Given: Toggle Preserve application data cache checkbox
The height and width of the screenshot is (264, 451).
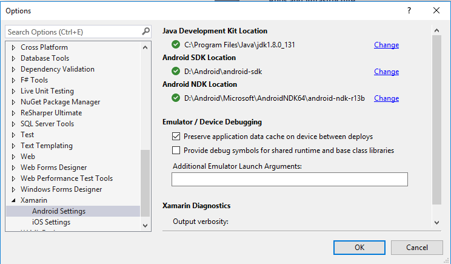Looking at the screenshot, I should 176,136.
